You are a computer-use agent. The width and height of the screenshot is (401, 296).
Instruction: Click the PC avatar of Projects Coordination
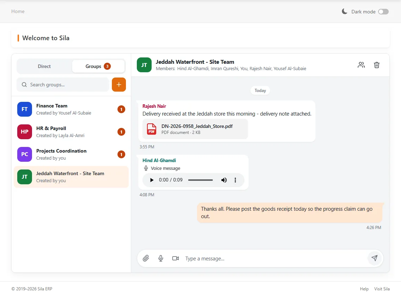(25, 154)
